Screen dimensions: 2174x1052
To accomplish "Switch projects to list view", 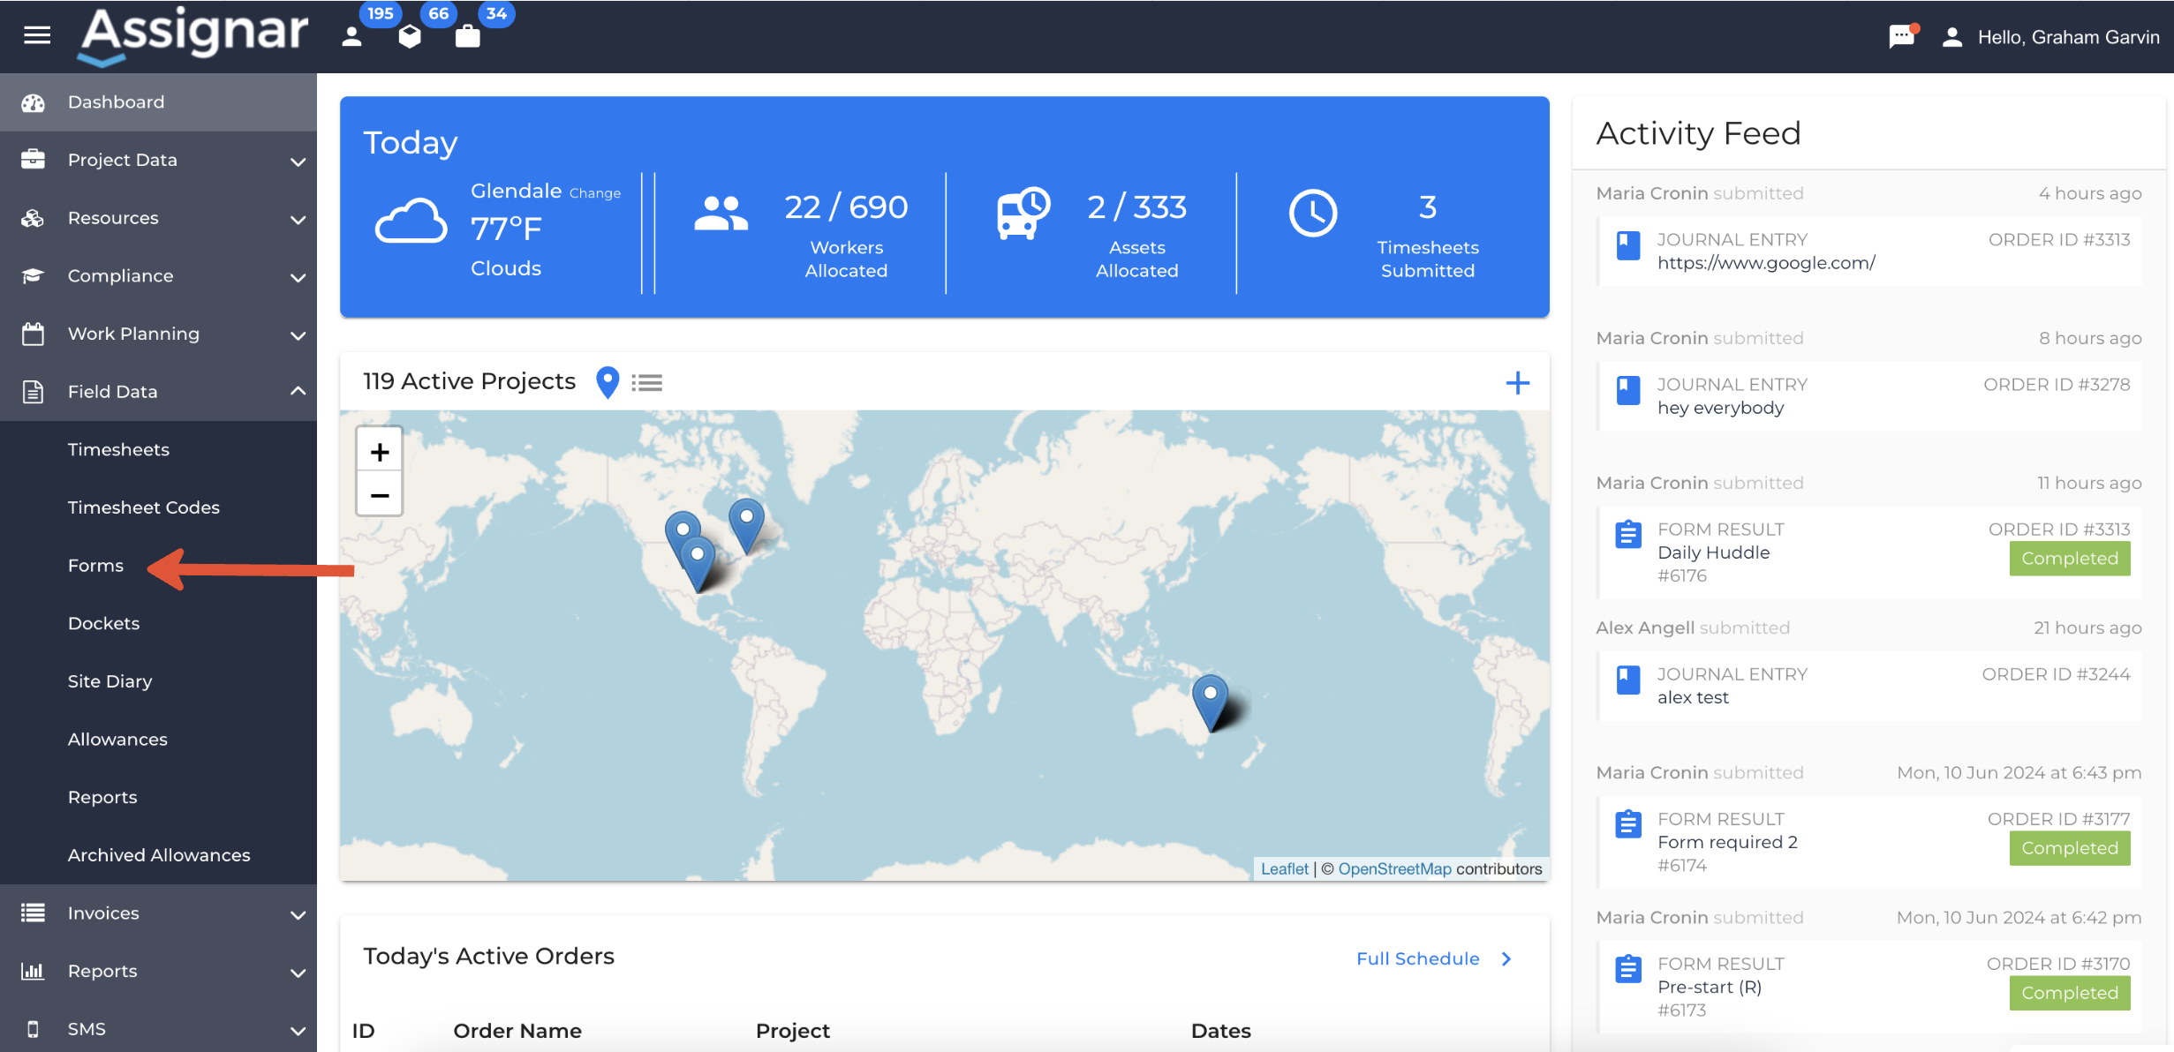I will coord(647,383).
